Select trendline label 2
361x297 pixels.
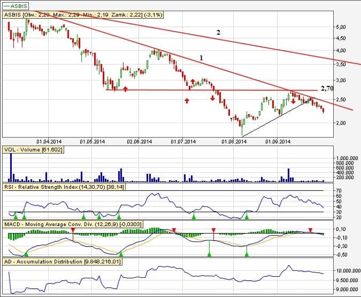(218, 33)
